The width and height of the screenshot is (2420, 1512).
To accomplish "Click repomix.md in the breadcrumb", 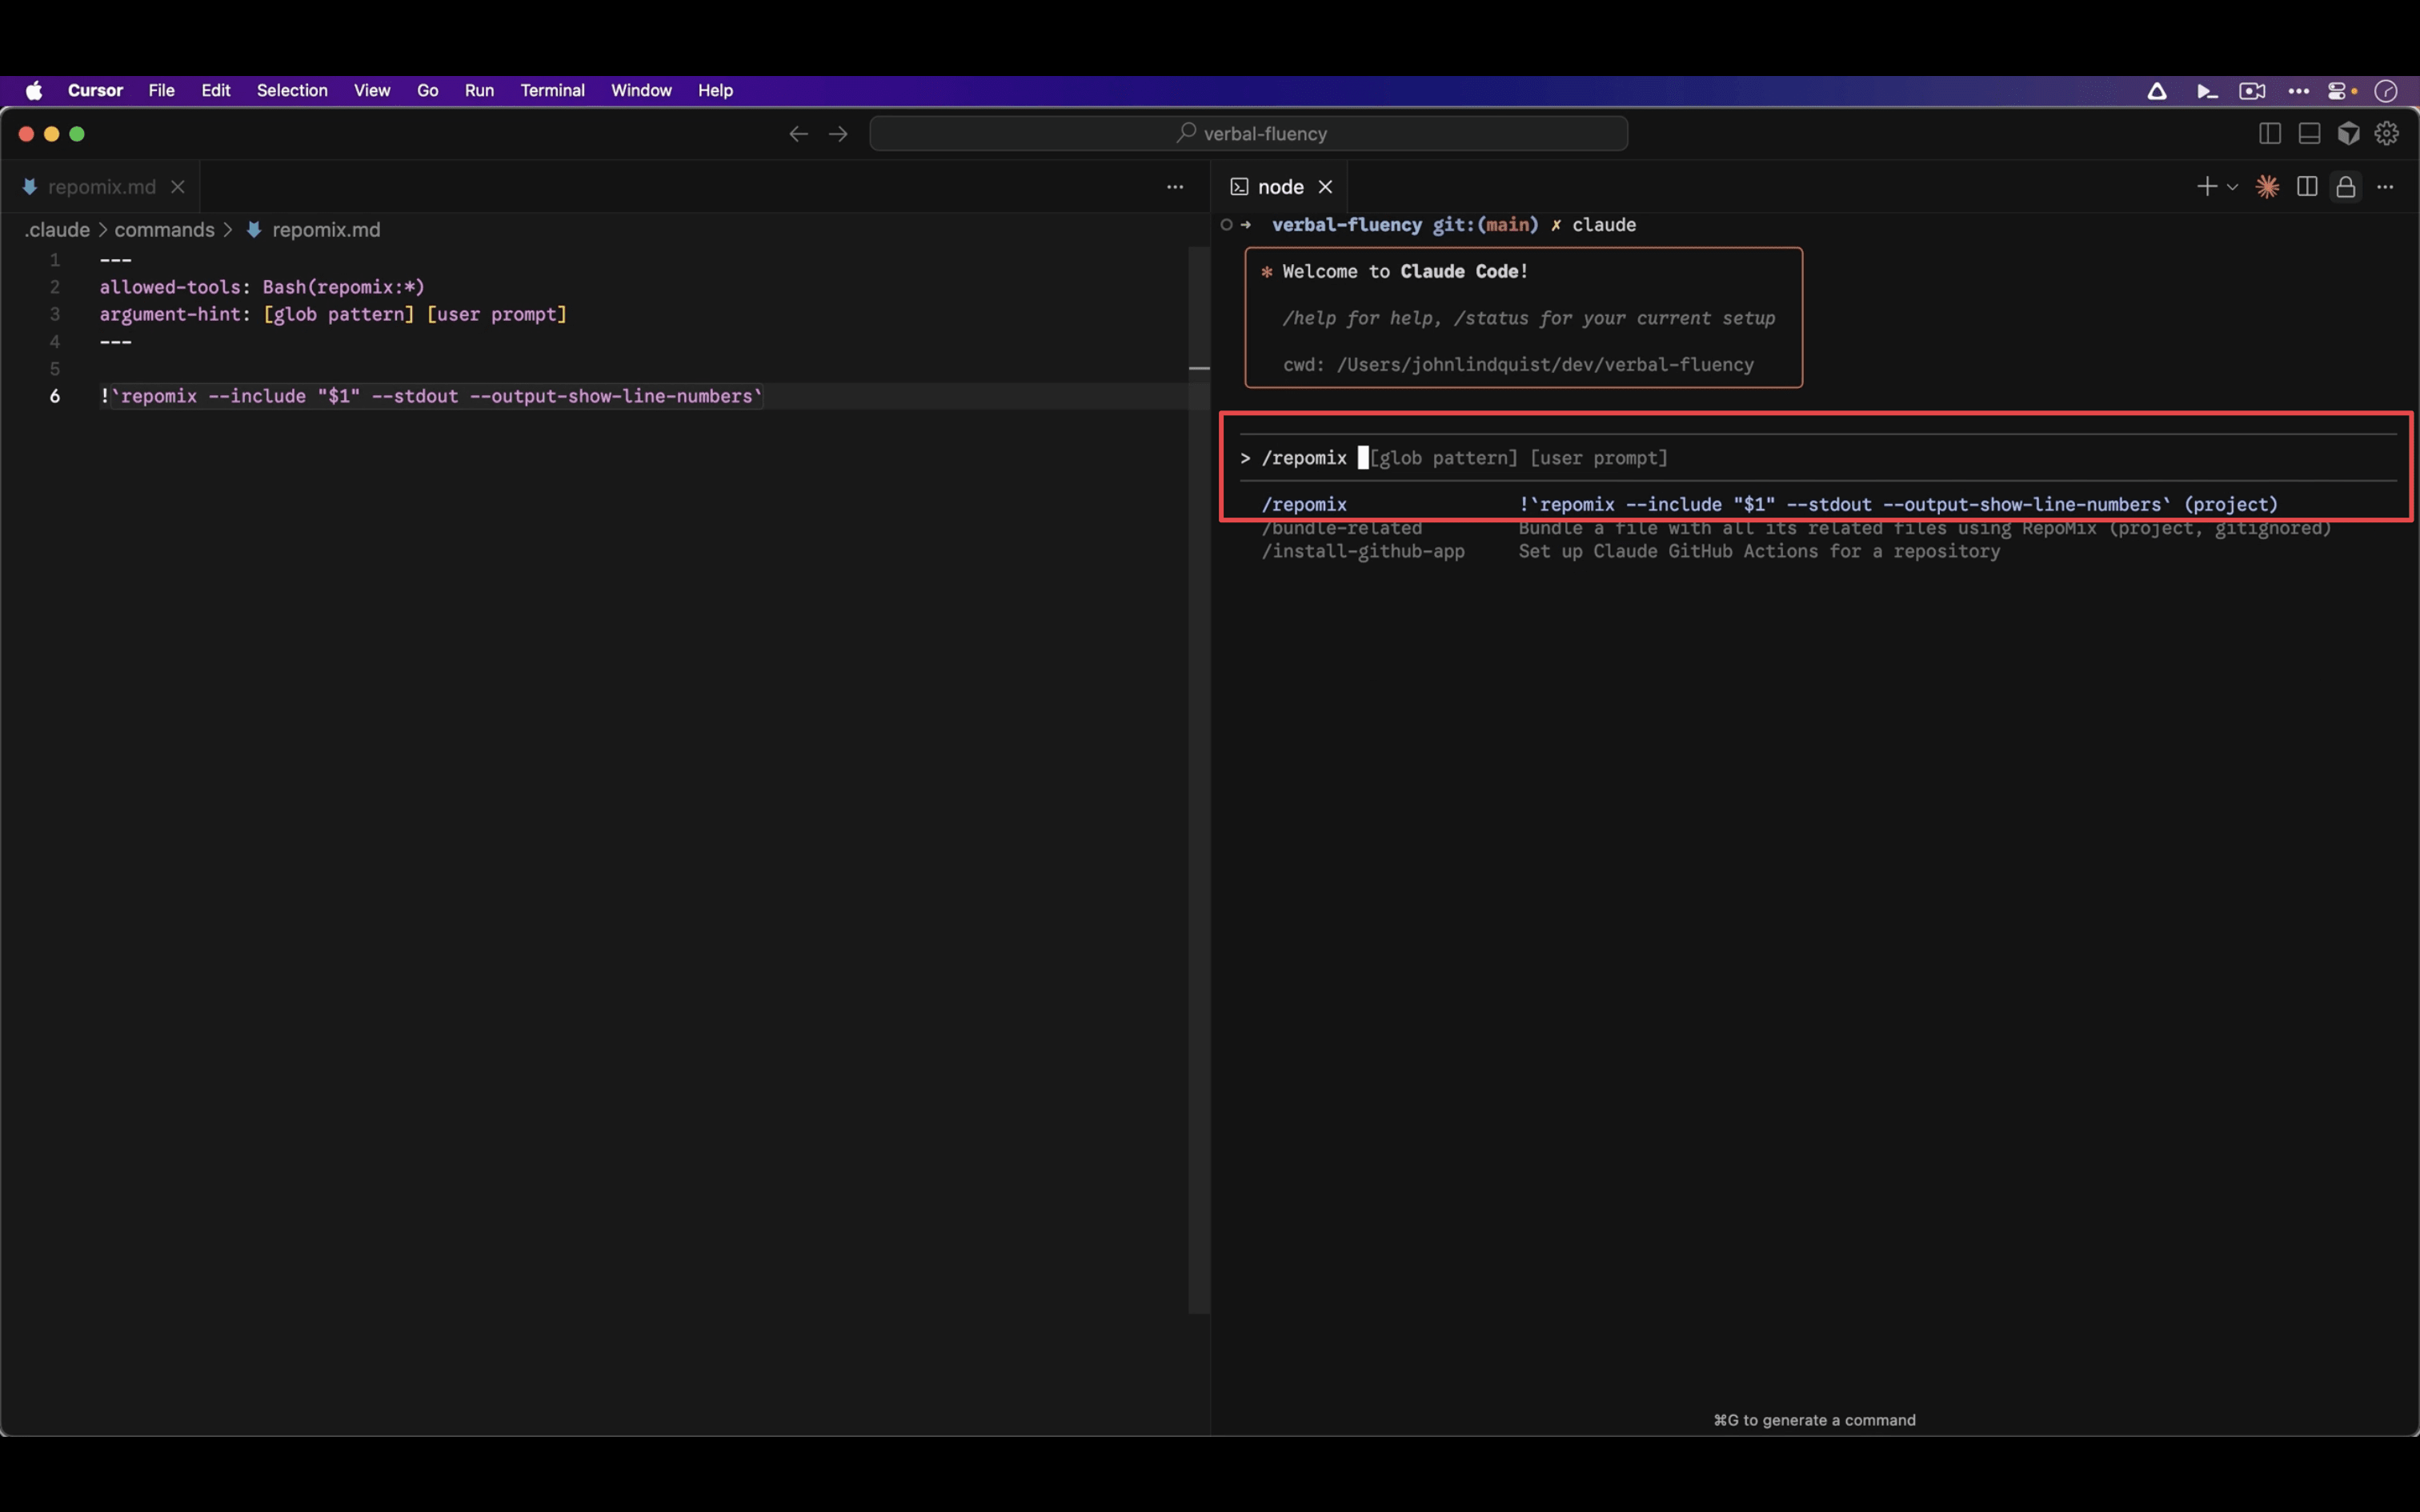I will (x=326, y=230).
